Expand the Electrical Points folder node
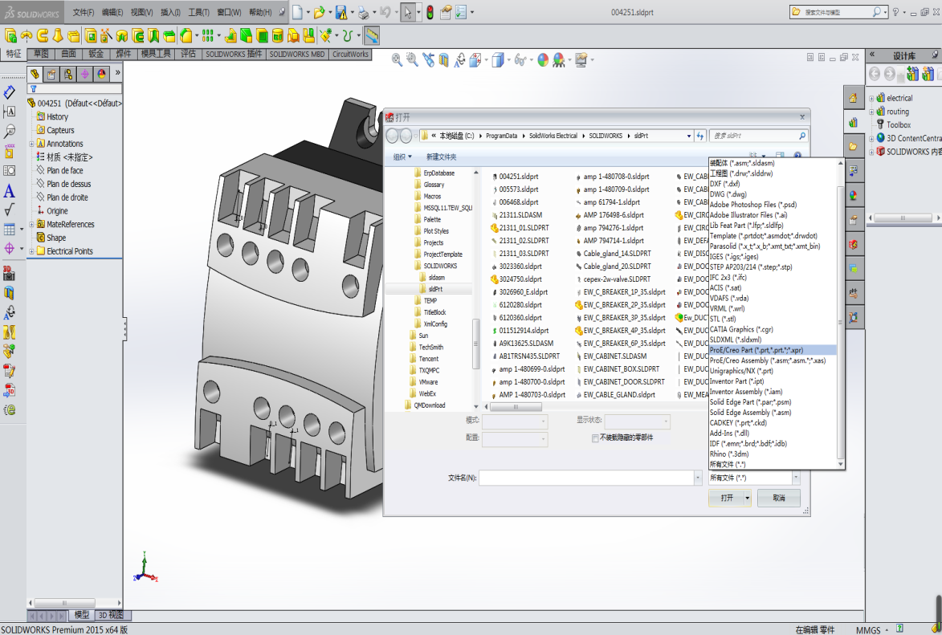Viewport: 942px width, 635px height. point(31,251)
